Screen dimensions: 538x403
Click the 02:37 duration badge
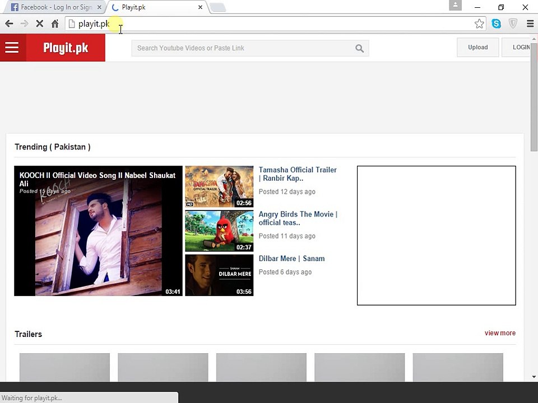244,247
